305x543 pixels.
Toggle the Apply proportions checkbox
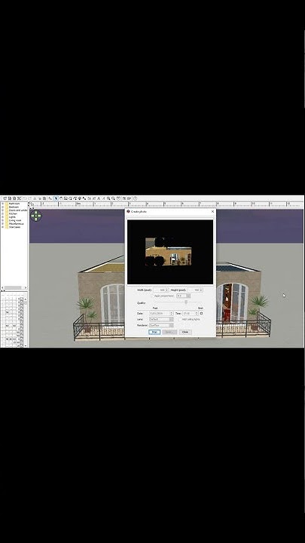[152, 296]
